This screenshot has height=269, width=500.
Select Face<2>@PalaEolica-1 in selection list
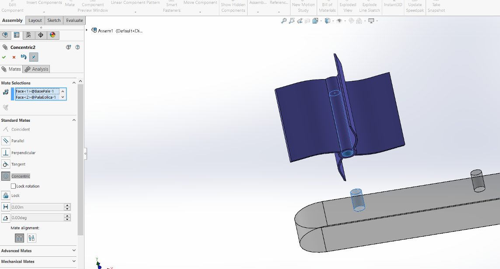[x=37, y=97]
